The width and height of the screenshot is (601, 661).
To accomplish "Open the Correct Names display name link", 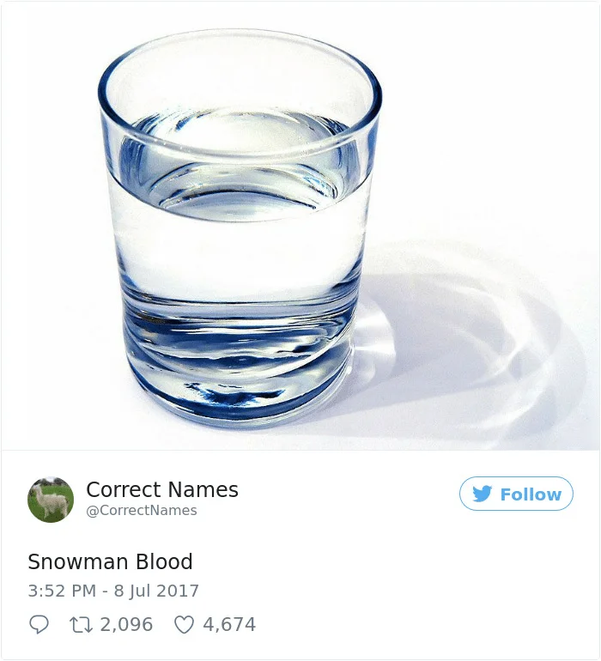I will tap(162, 489).
